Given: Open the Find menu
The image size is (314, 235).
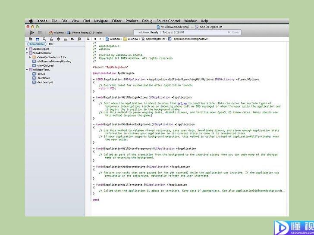Looking at the screenshot, I should [x=87, y=21].
